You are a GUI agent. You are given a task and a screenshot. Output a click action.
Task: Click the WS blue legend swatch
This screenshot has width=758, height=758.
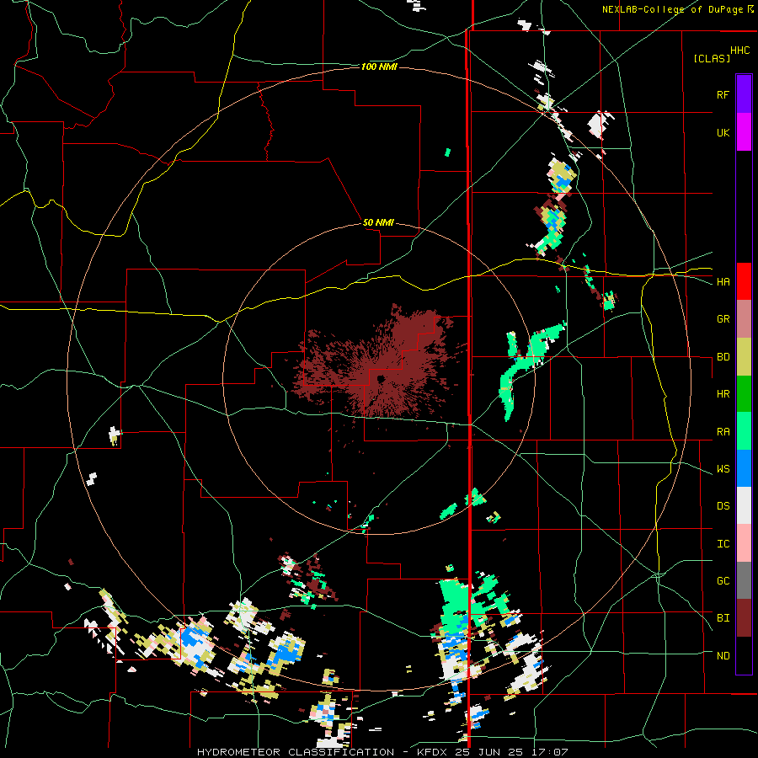pyautogui.click(x=744, y=468)
